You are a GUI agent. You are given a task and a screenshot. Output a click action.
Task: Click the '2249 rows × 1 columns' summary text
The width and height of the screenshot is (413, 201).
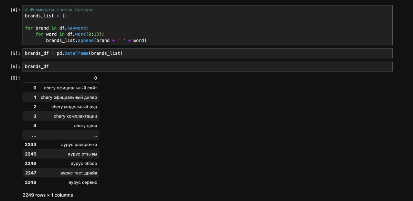[x=48, y=195]
